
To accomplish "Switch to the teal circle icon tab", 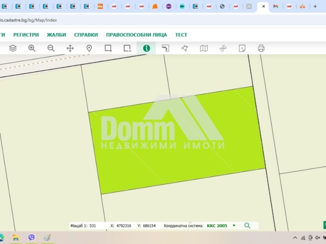I will coord(182,7).
